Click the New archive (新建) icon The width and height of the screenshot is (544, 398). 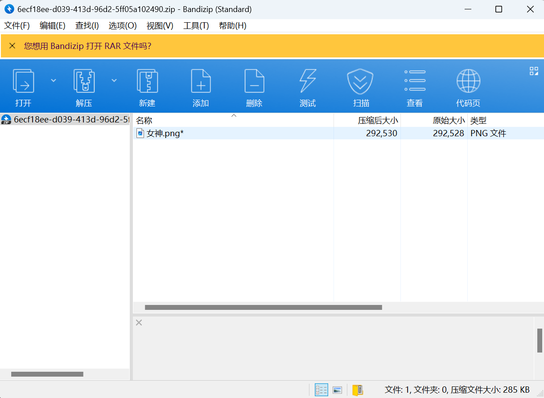(147, 81)
